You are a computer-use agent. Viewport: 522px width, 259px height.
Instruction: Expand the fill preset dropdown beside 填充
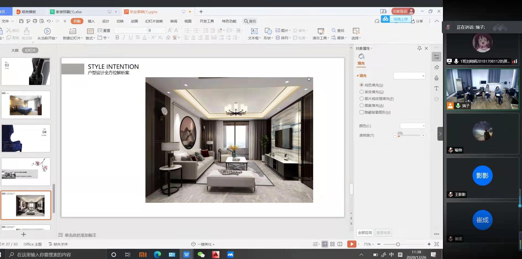(x=409, y=76)
